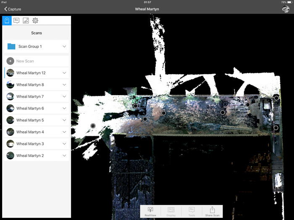Click the leftmost scan position marker

(93, 126)
